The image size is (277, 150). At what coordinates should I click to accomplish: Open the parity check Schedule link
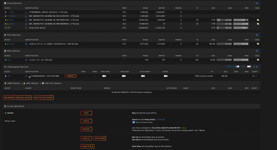161,120
